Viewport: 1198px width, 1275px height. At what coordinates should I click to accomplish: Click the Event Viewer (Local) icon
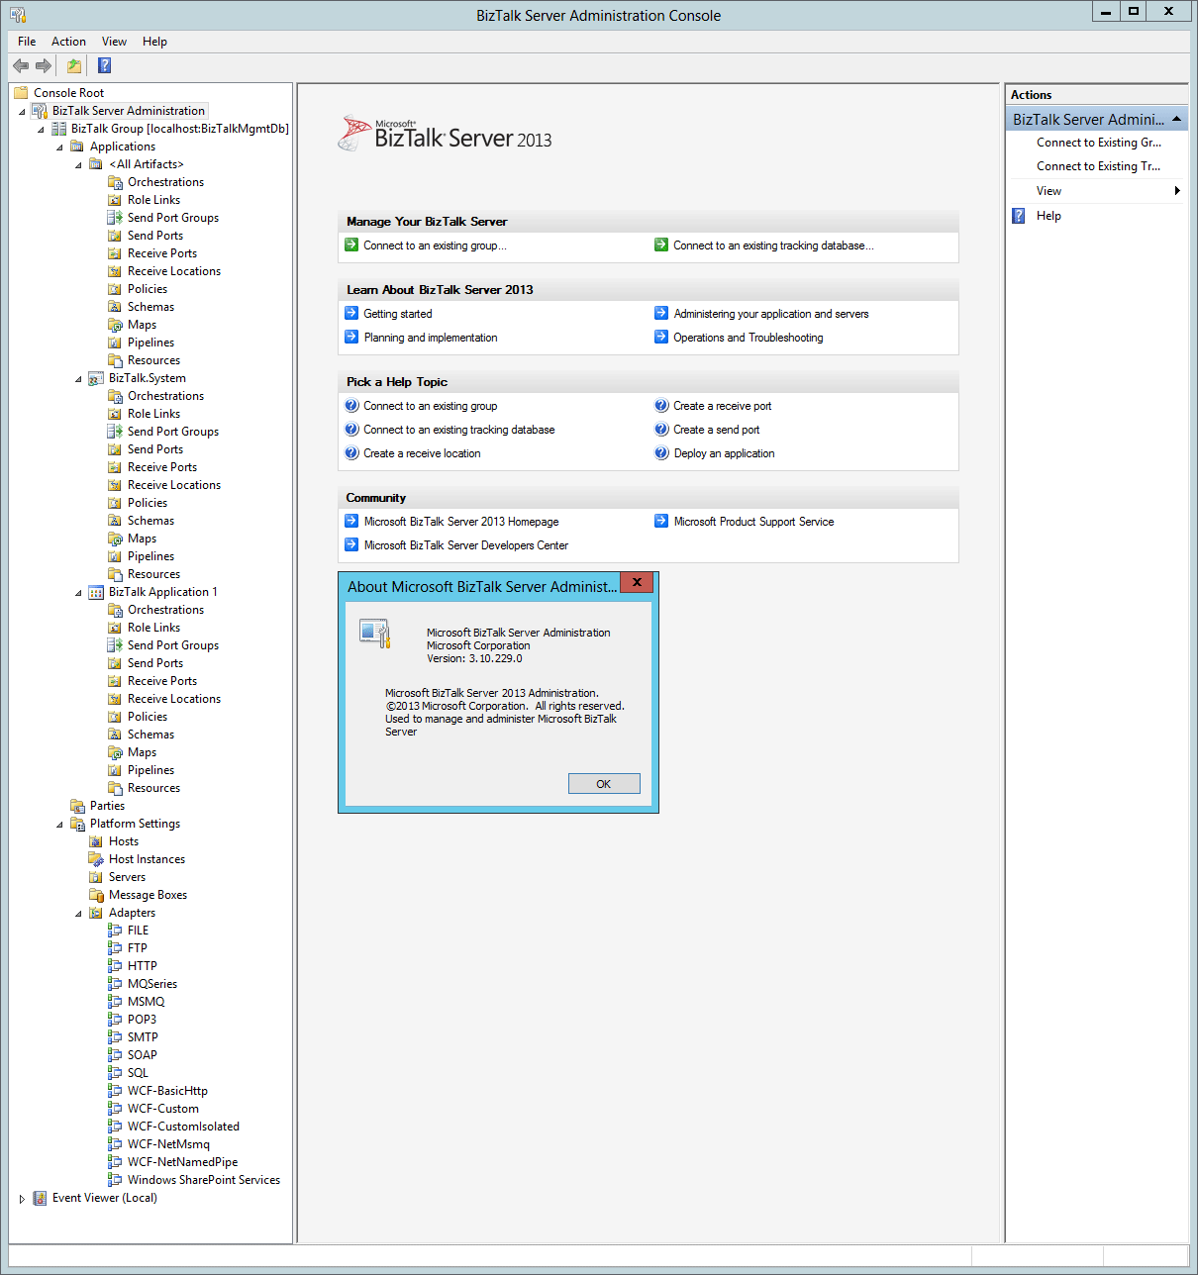[40, 1198]
